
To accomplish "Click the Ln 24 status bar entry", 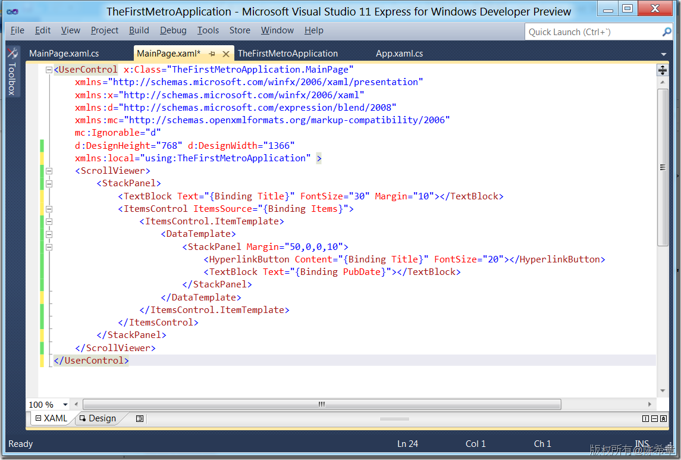I will point(407,444).
